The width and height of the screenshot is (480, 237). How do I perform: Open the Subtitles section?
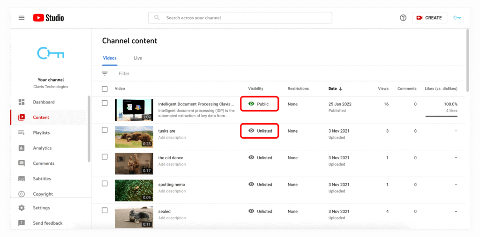click(x=42, y=179)
